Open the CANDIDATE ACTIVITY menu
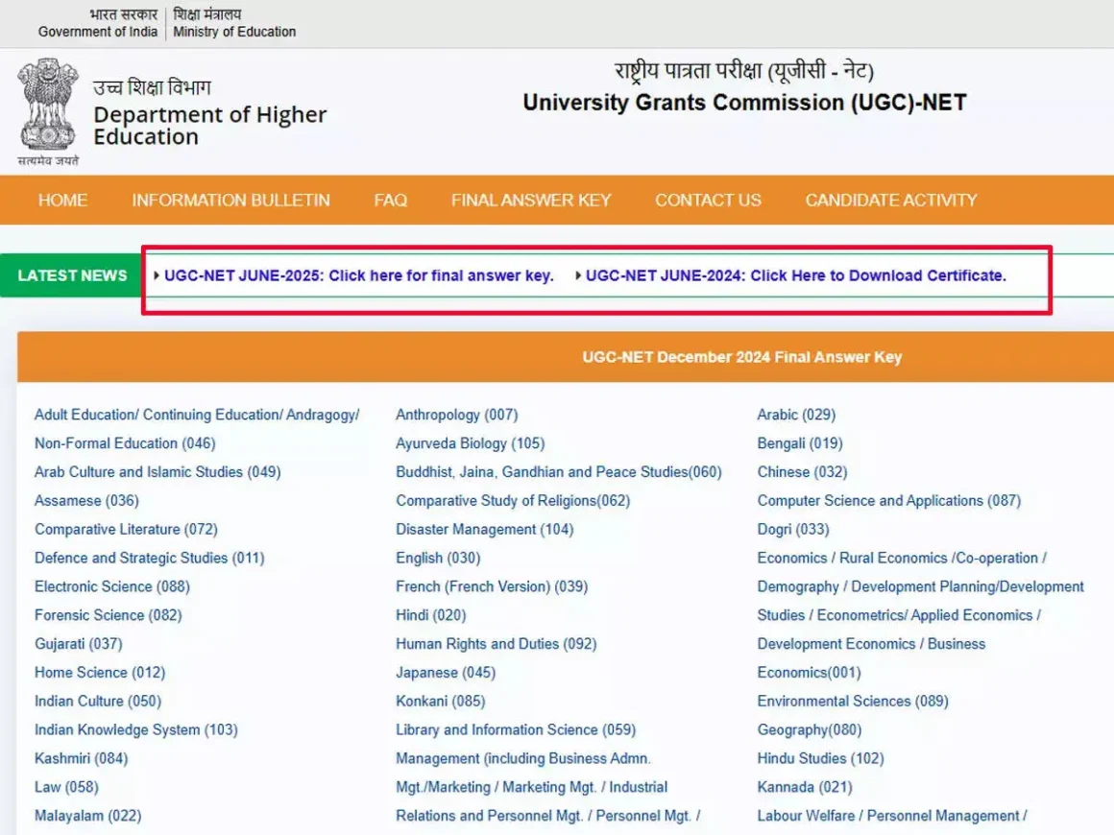This screenshot has height=835, width=1114. click(891, 201)
